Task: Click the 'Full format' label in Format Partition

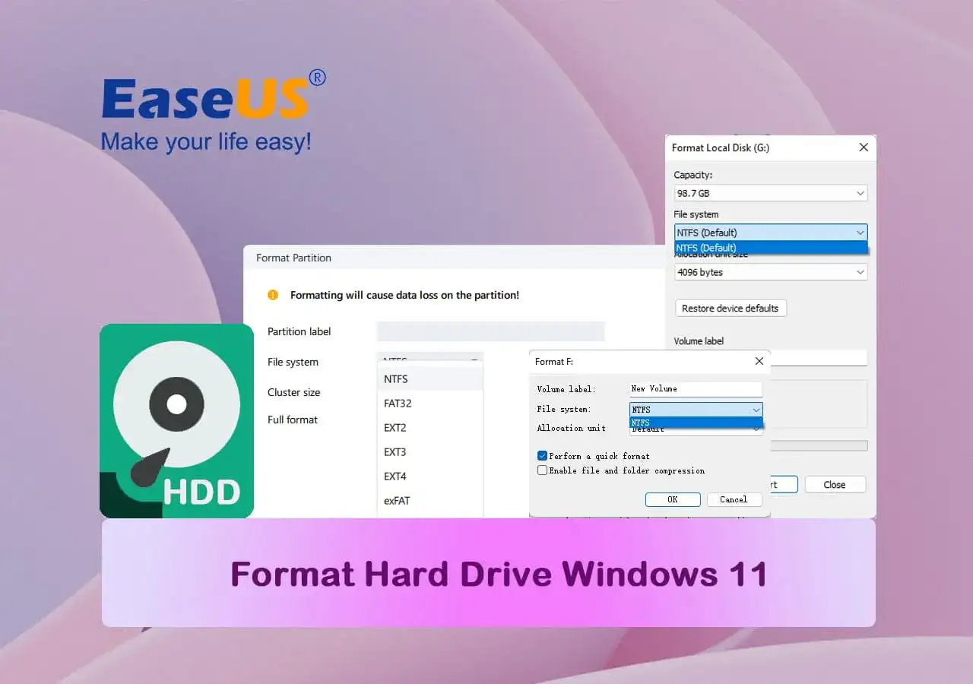Action: (x=293, y=420)
